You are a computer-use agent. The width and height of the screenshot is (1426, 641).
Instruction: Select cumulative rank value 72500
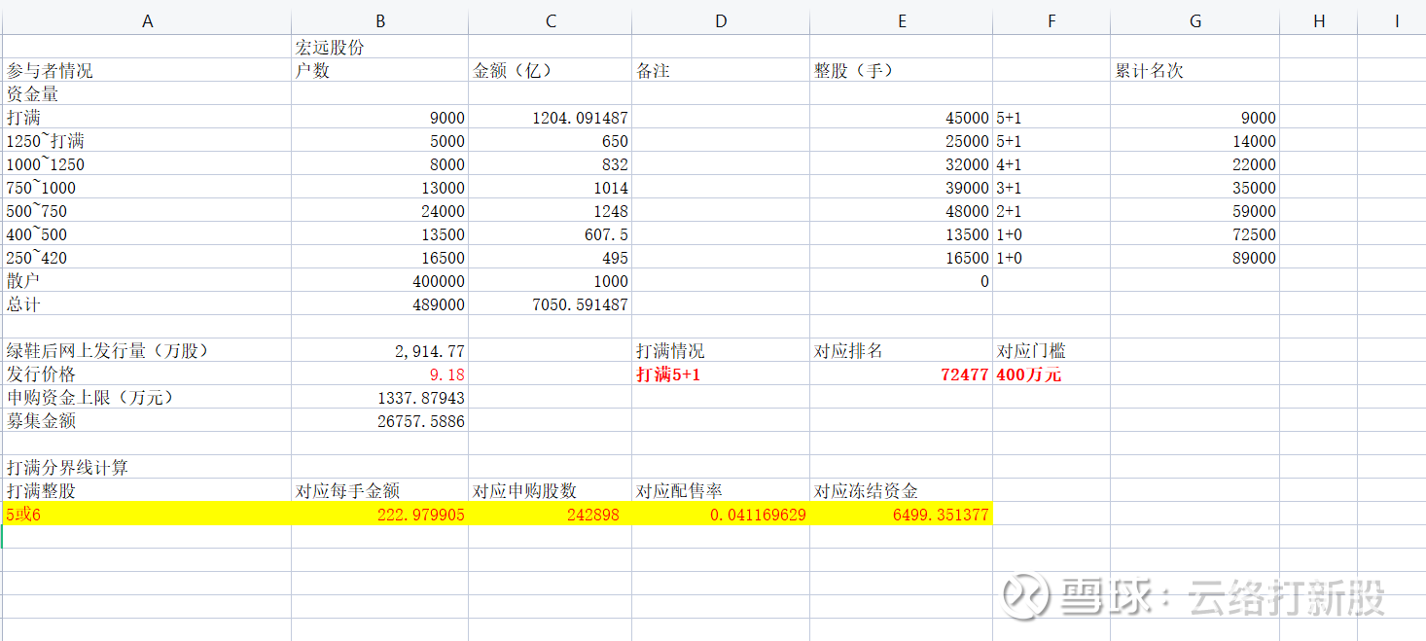pyautogui.click(x=1195, y=233)
